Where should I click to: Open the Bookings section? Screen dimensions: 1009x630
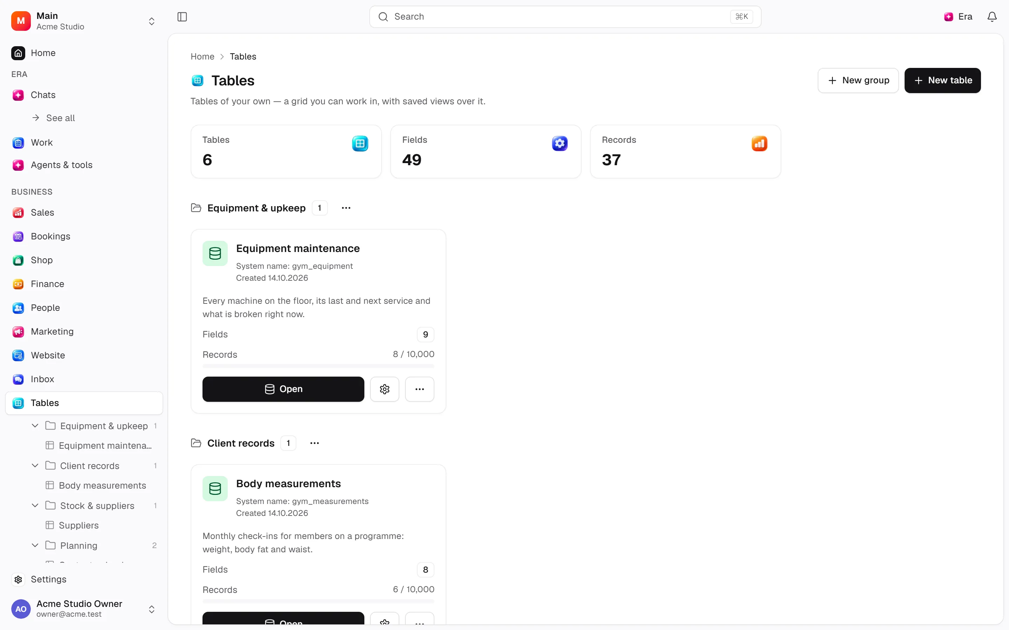tap(84, 236)
